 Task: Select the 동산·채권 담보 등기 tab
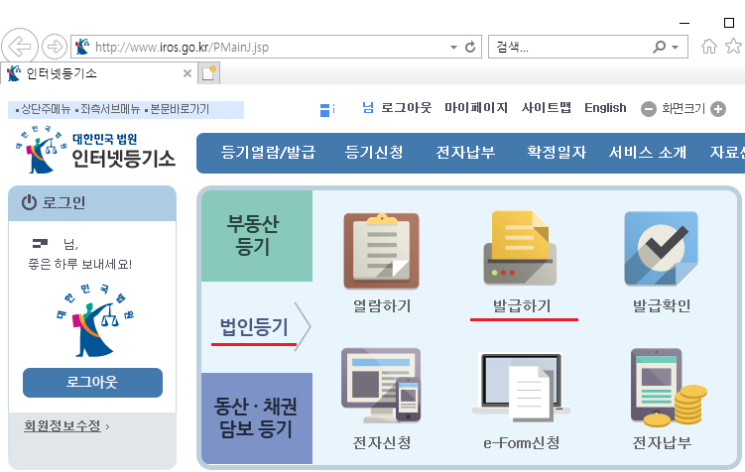(x=257, y=418)
